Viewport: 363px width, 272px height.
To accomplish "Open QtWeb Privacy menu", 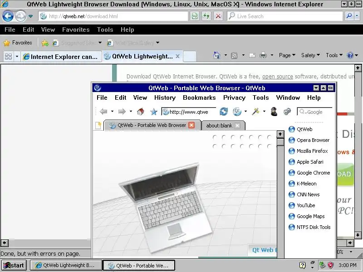I will click(234, 97).
